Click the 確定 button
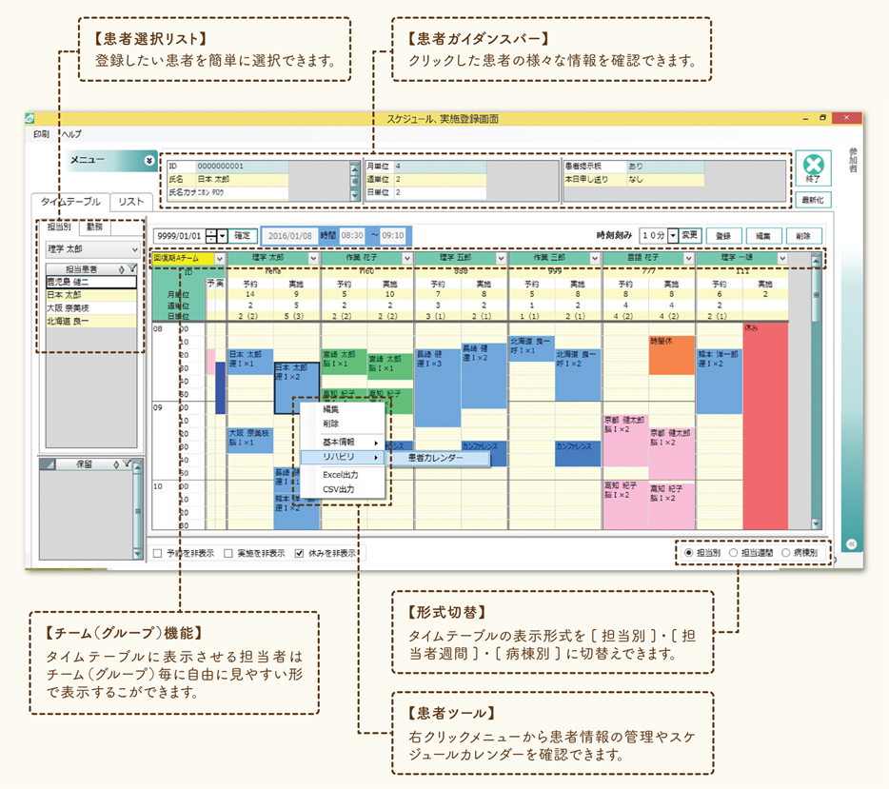The image size is (889, 789). click(x=243, y=235)
